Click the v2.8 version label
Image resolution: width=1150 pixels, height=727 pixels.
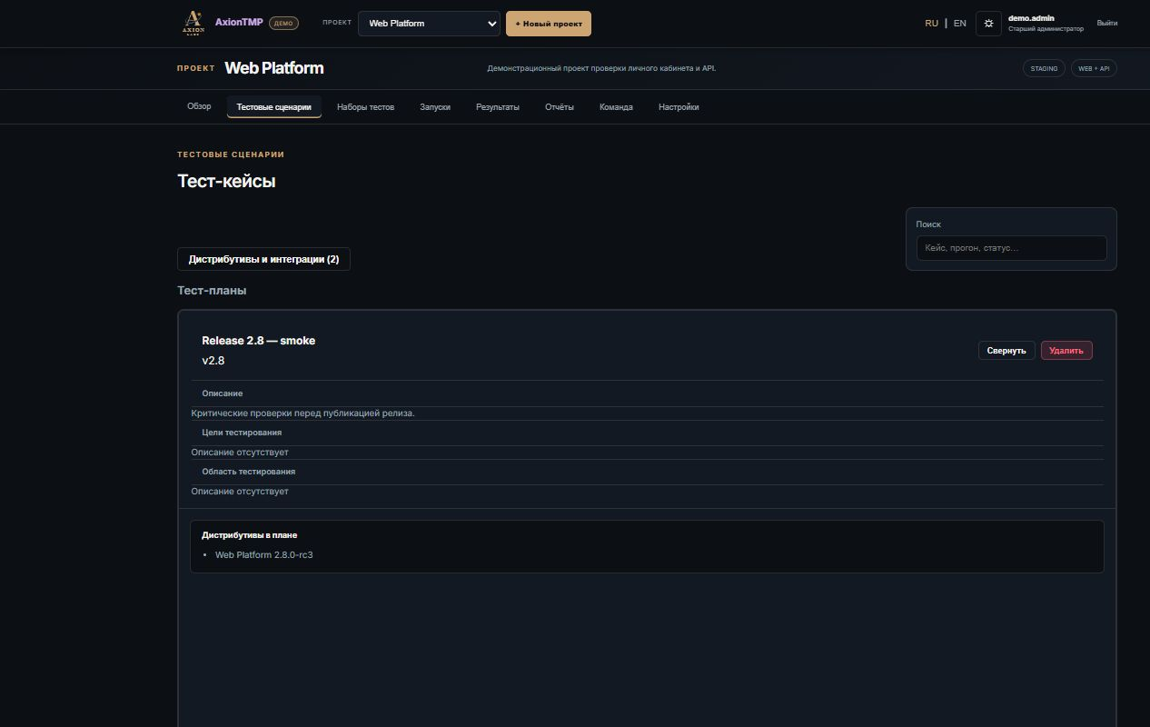point(213,361)
